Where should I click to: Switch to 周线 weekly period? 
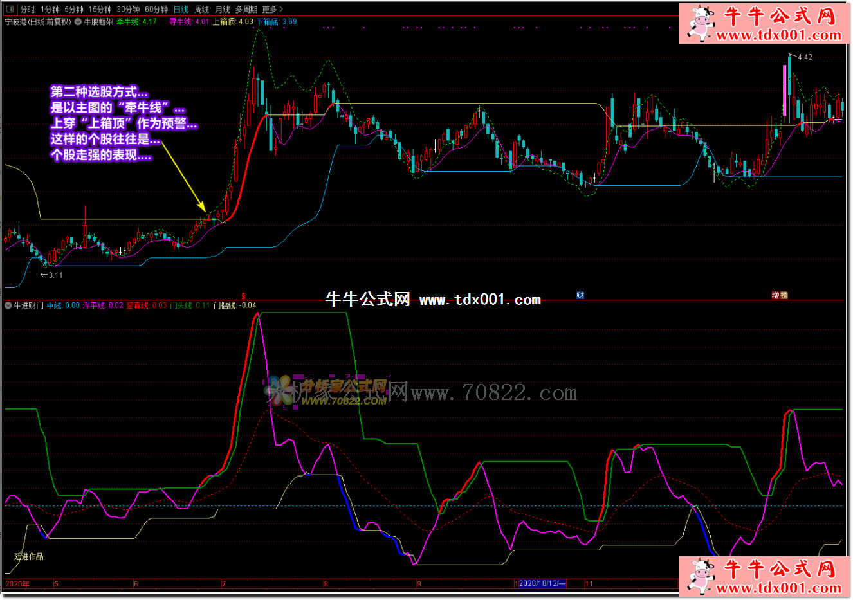202,9
